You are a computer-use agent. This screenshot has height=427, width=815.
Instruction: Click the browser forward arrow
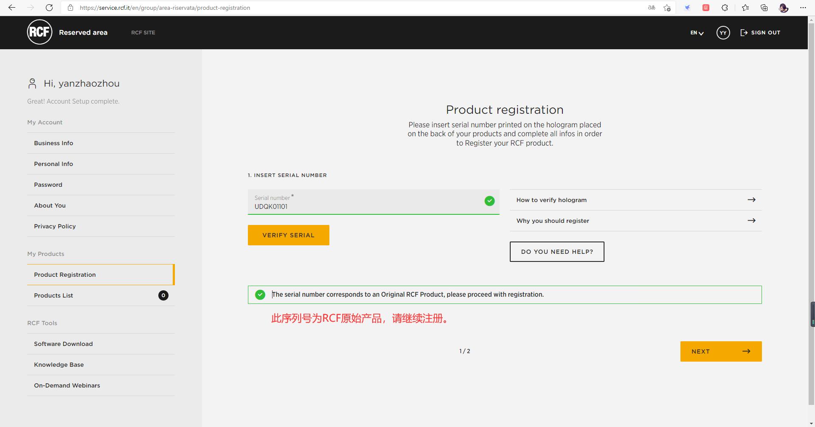pos(31,8)
